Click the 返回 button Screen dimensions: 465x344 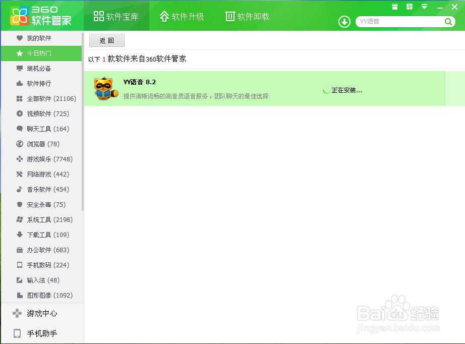tap(107, 40)
